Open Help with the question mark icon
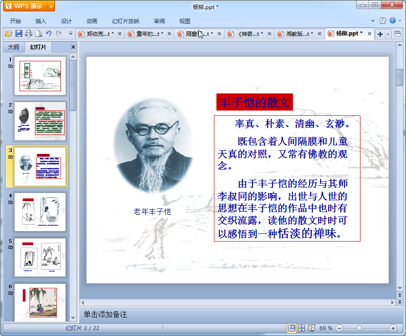Viewport: 406px width, 336px height. coord(392,20)
